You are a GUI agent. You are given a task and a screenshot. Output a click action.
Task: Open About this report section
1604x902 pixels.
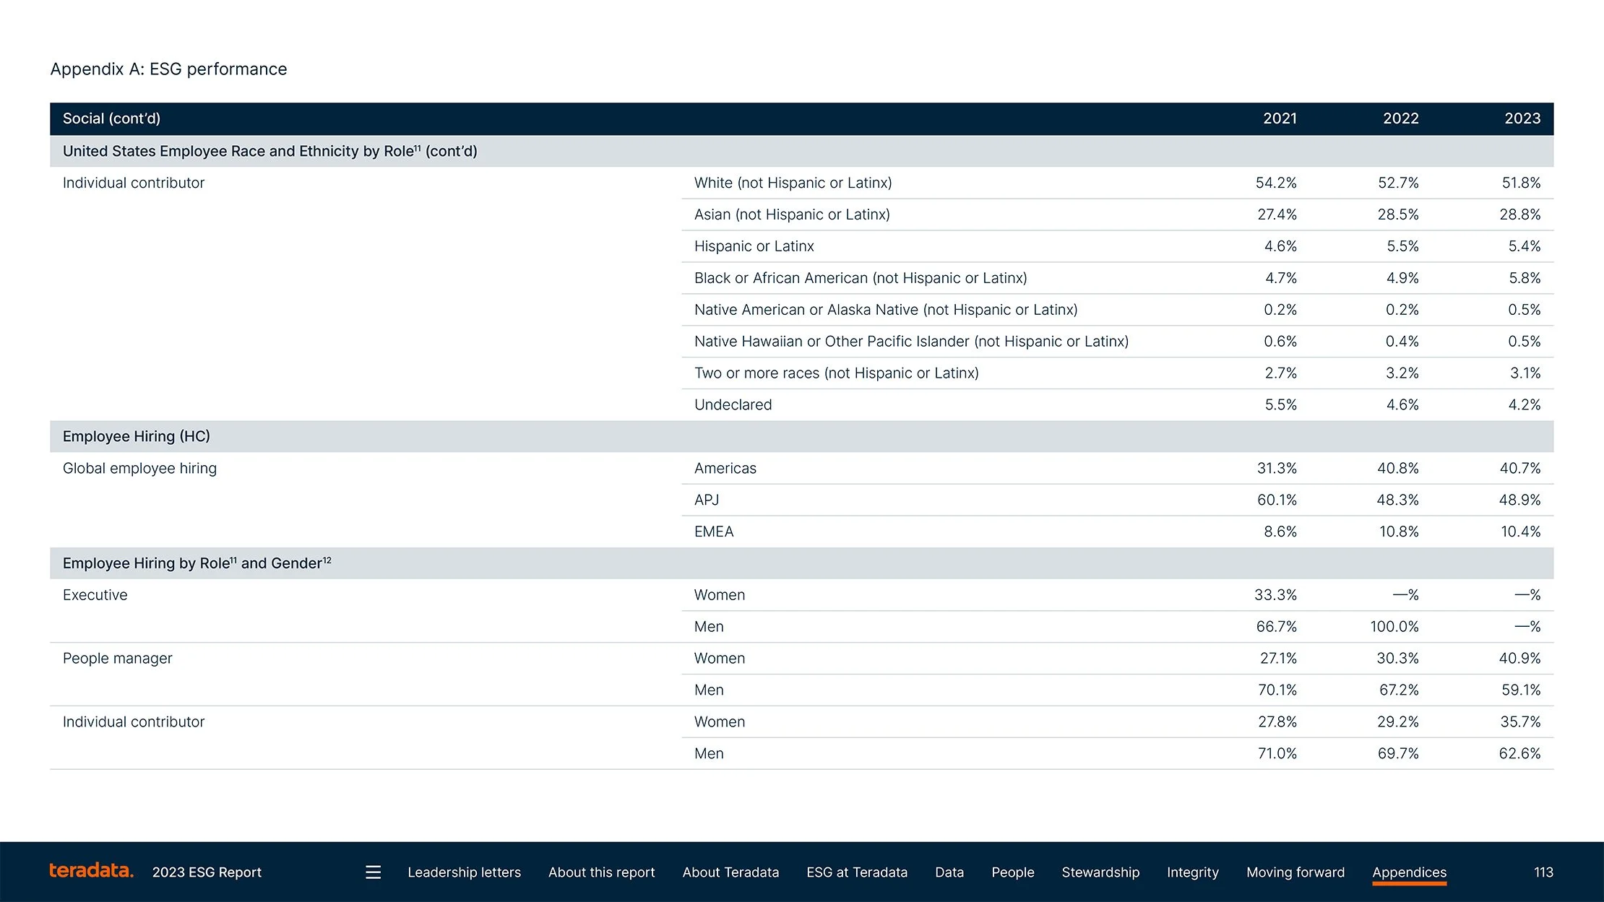(x=601, y=872)
